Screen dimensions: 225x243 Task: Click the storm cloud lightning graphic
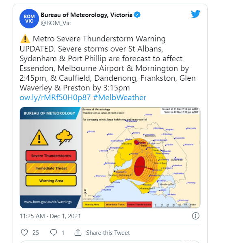point(64,137)
